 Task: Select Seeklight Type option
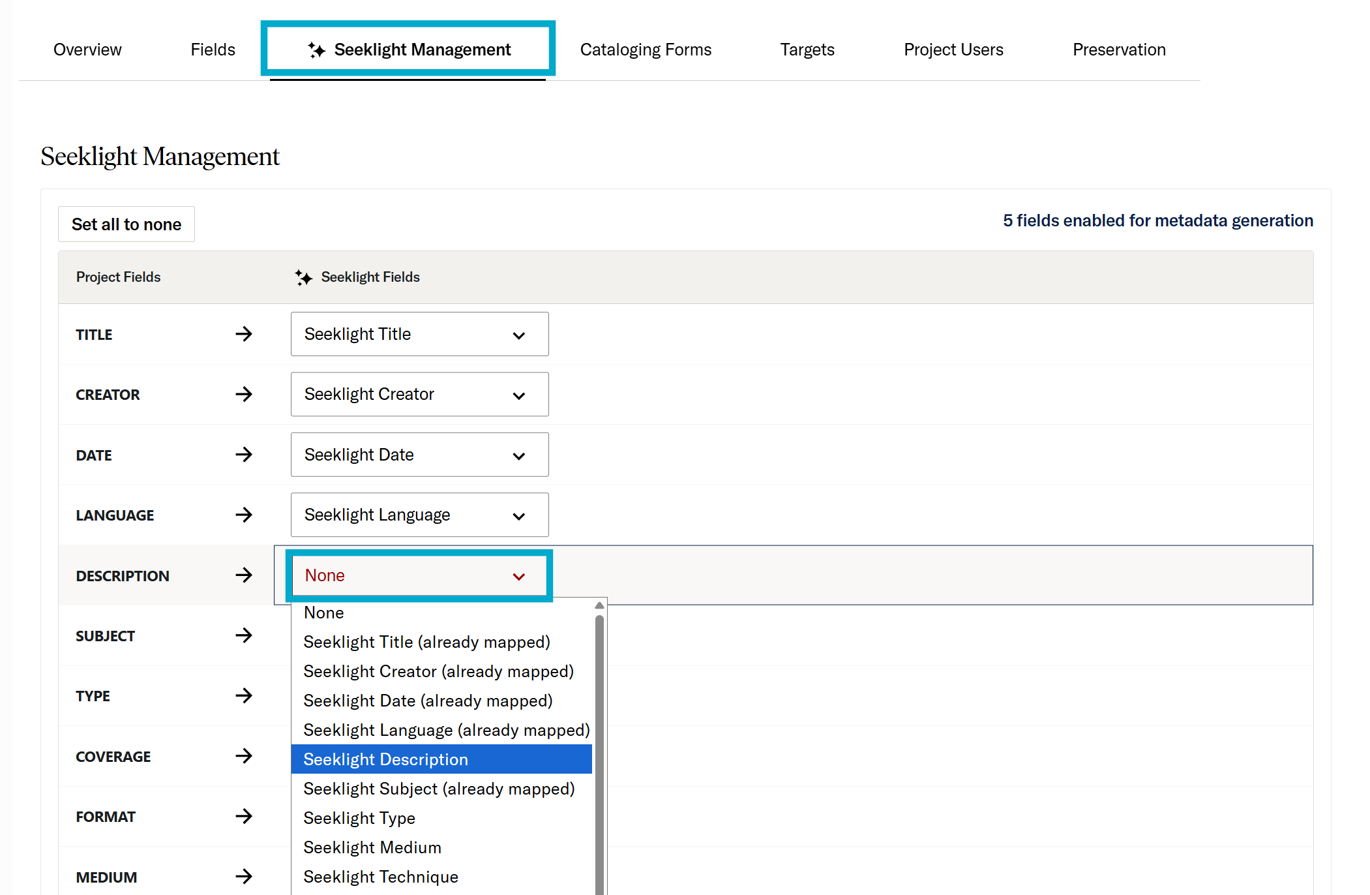tap(441, 818)
